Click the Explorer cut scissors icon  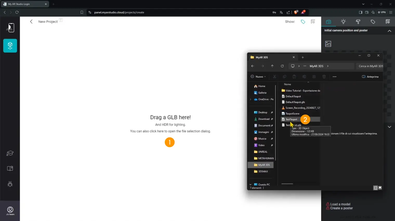click(x=275, y=77)
